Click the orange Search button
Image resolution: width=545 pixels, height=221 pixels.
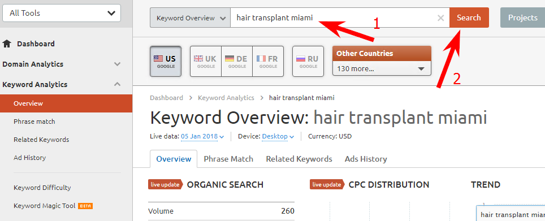[x=469, y=18]
